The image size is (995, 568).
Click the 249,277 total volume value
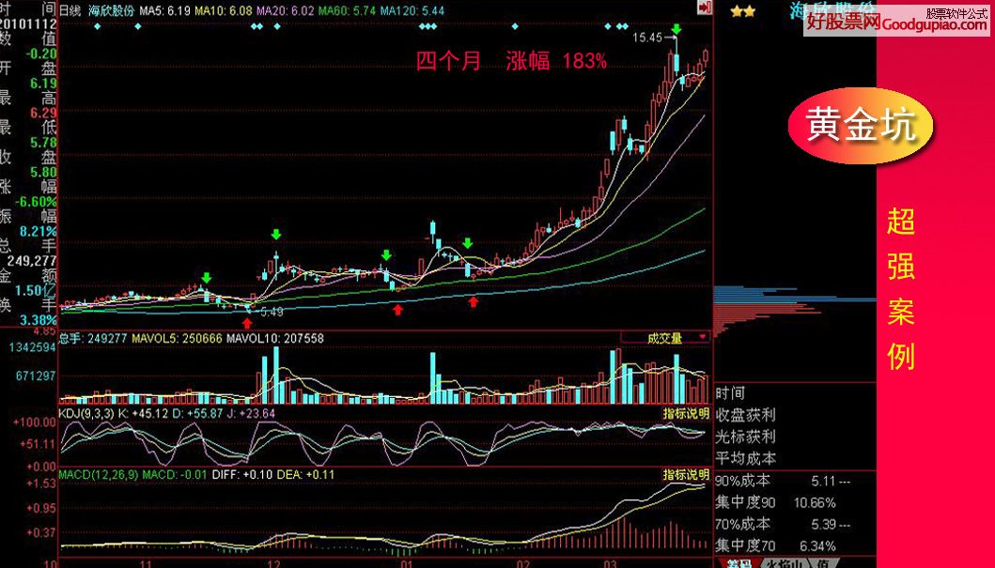(32, 261)
